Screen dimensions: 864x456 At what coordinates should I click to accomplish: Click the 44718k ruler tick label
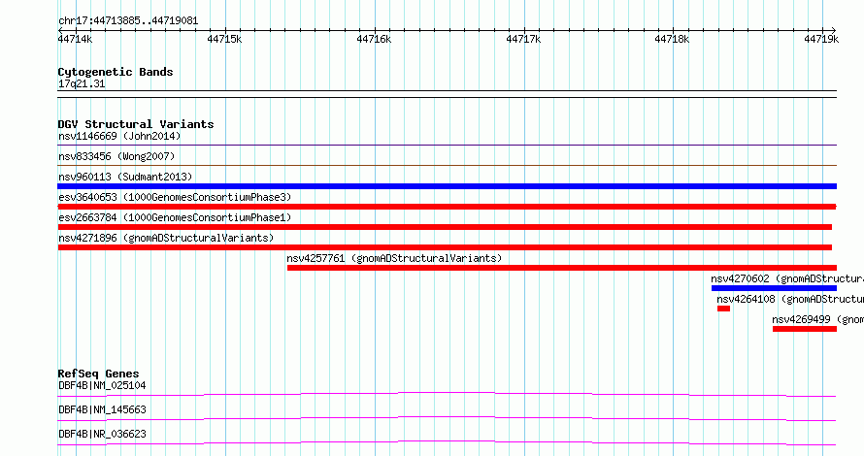click(x=672, y=39)
